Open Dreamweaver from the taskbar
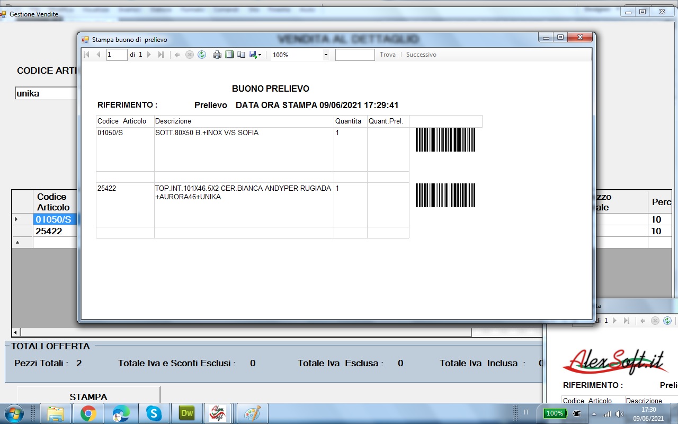The image size is (678, 424). click(x=187, y=413)
